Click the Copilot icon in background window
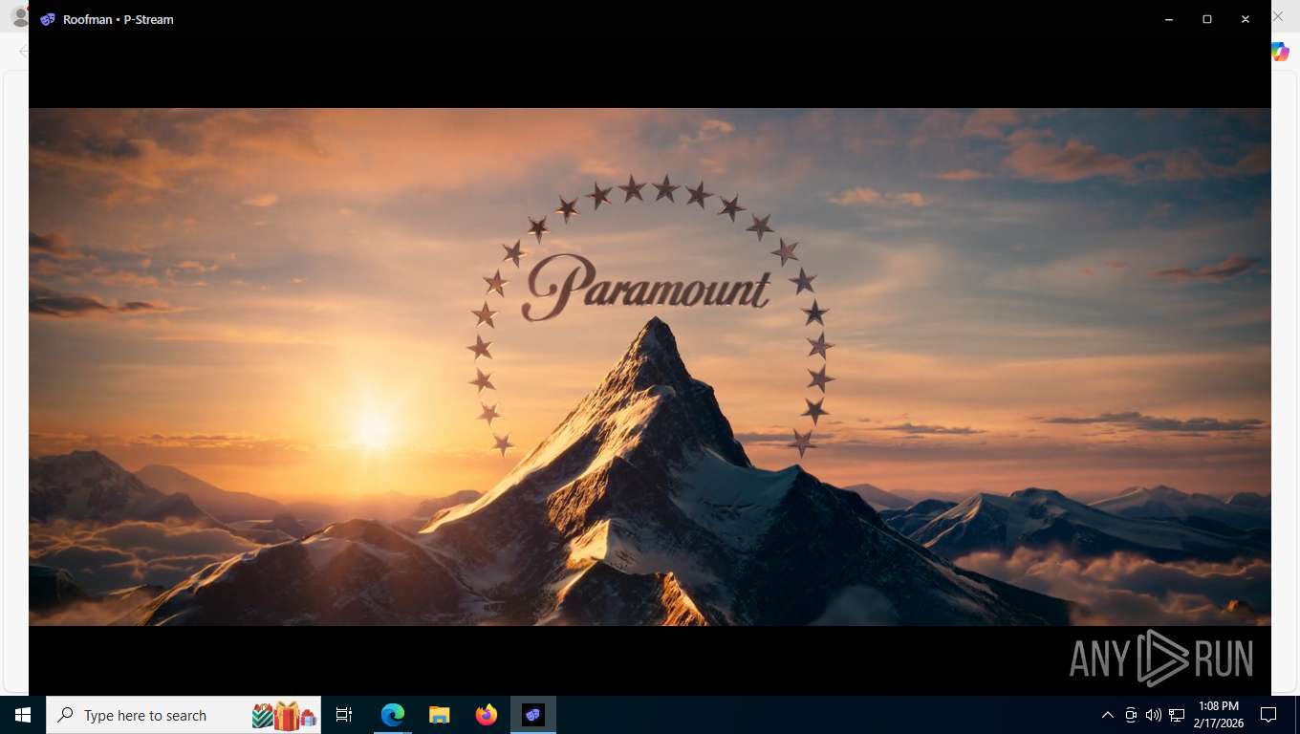Image resolution: width=1300 pixels, height=734 pixels. click(1281, 53)
